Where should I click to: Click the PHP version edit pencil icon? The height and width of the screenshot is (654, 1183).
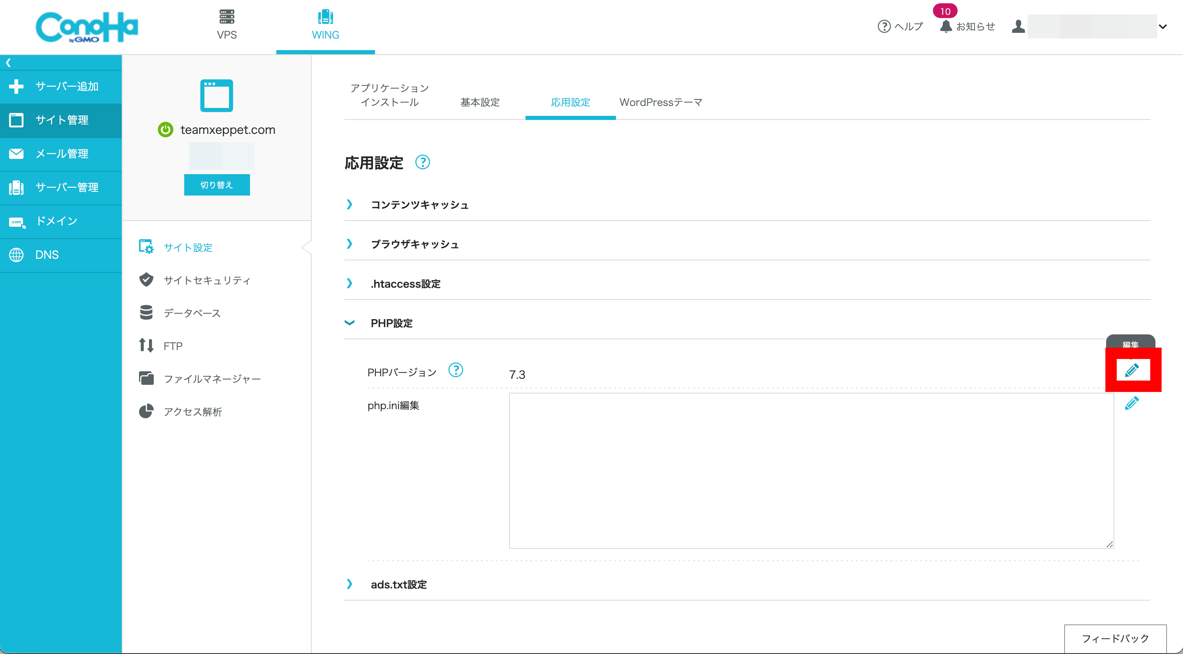pyautogui.click(x=1132, y=370)
